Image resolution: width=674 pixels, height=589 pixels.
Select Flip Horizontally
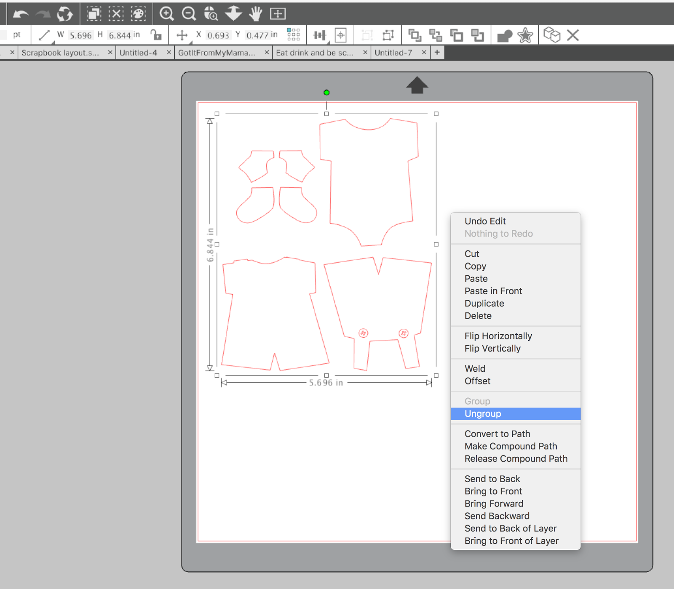[x=516, y=336]
